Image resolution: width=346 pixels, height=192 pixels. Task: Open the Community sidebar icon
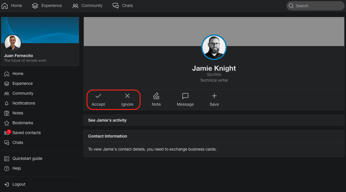click(x=7, y=94)
